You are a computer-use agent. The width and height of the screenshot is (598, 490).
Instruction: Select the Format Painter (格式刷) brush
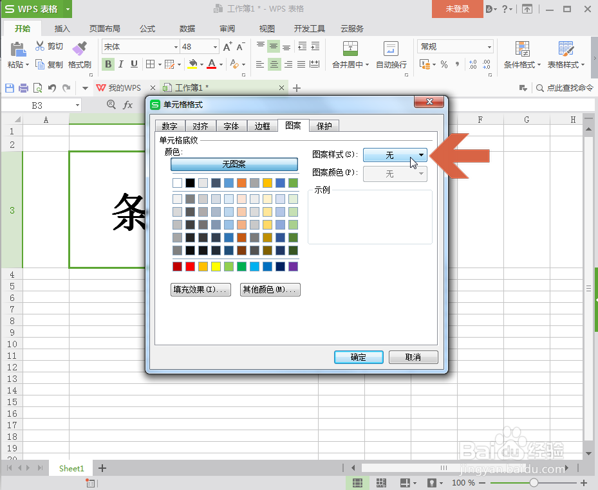tap(80, 49)
